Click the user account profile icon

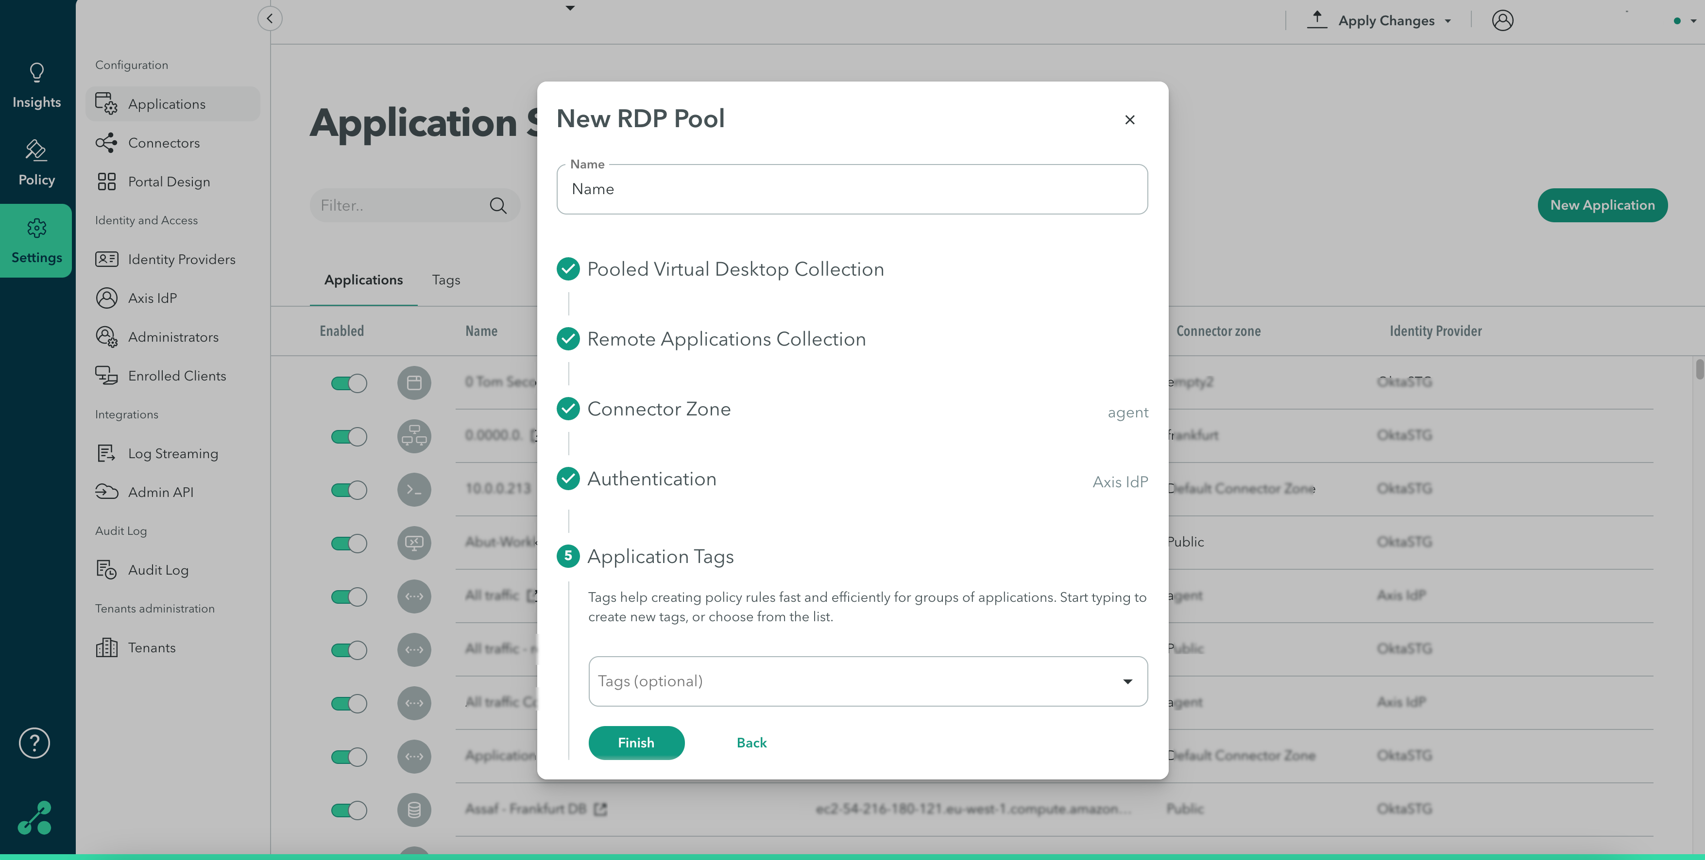click(x=1502, y=20)
